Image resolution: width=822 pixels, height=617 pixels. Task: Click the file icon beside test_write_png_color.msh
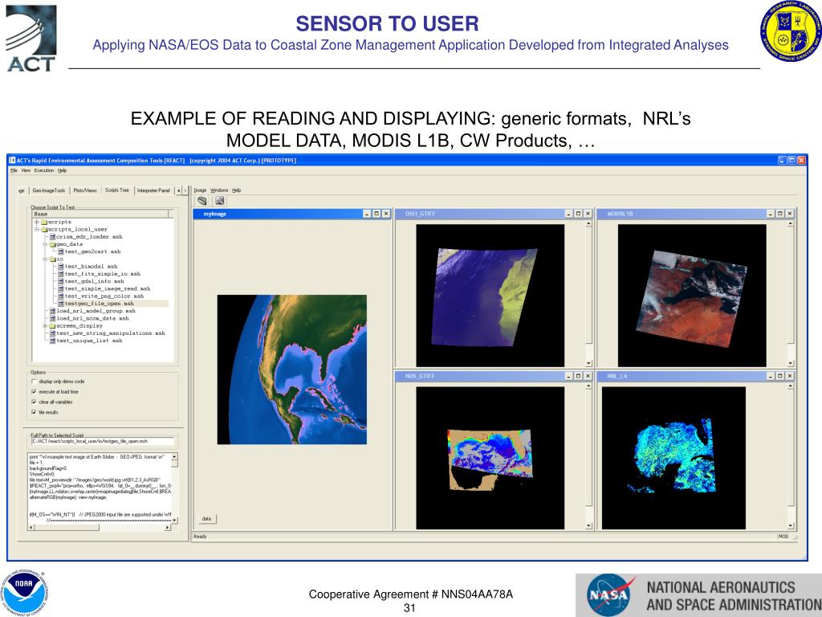(x=61, y=296)
